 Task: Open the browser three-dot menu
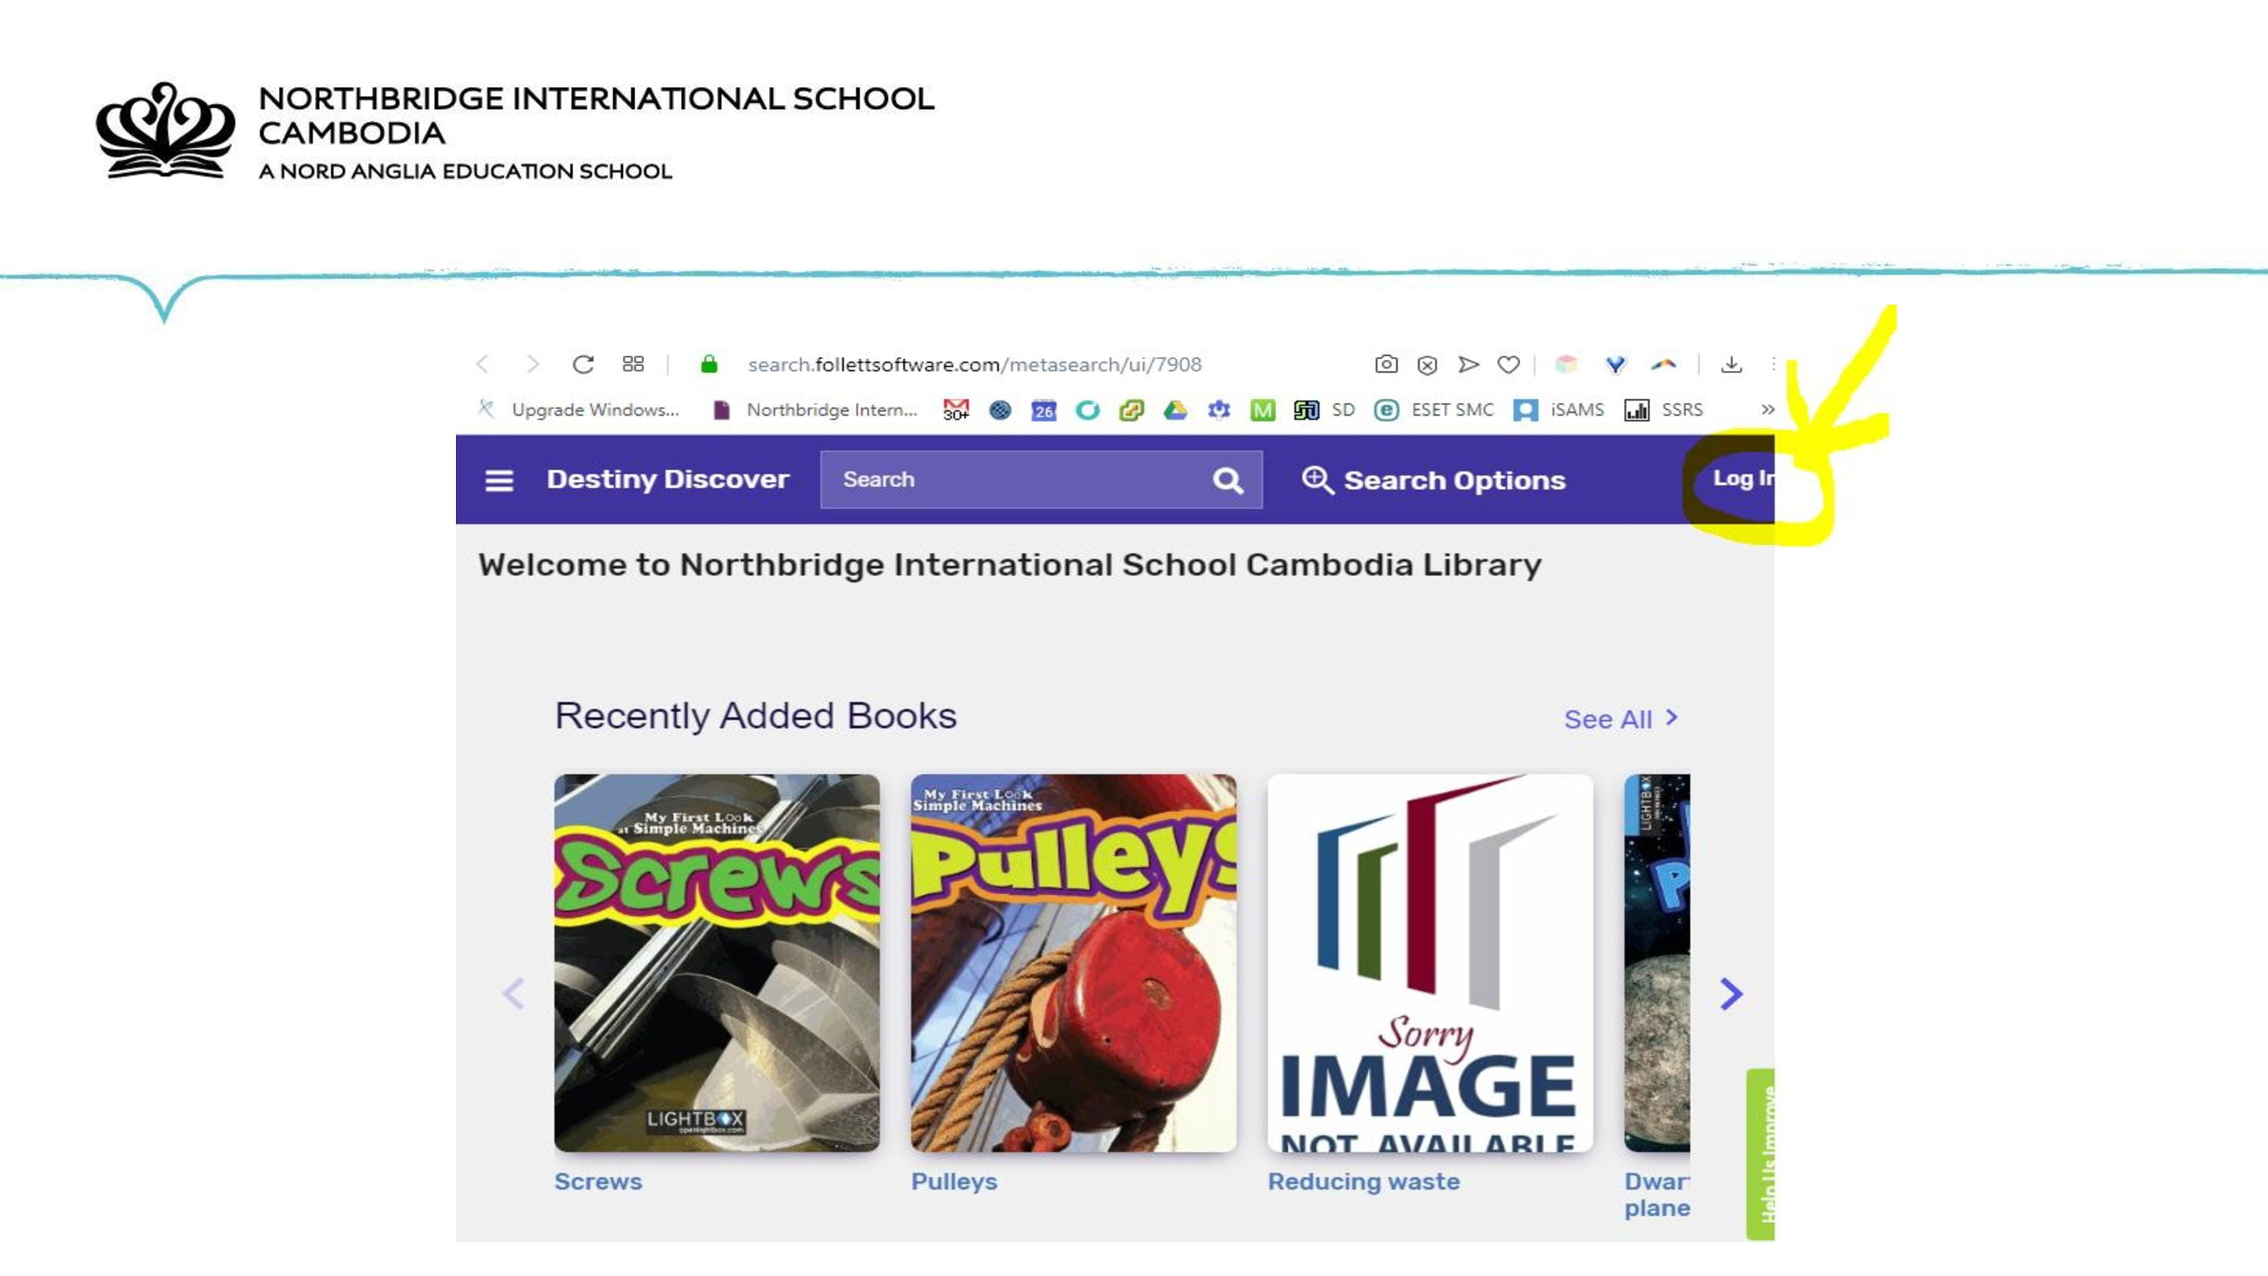(1771, 364)
